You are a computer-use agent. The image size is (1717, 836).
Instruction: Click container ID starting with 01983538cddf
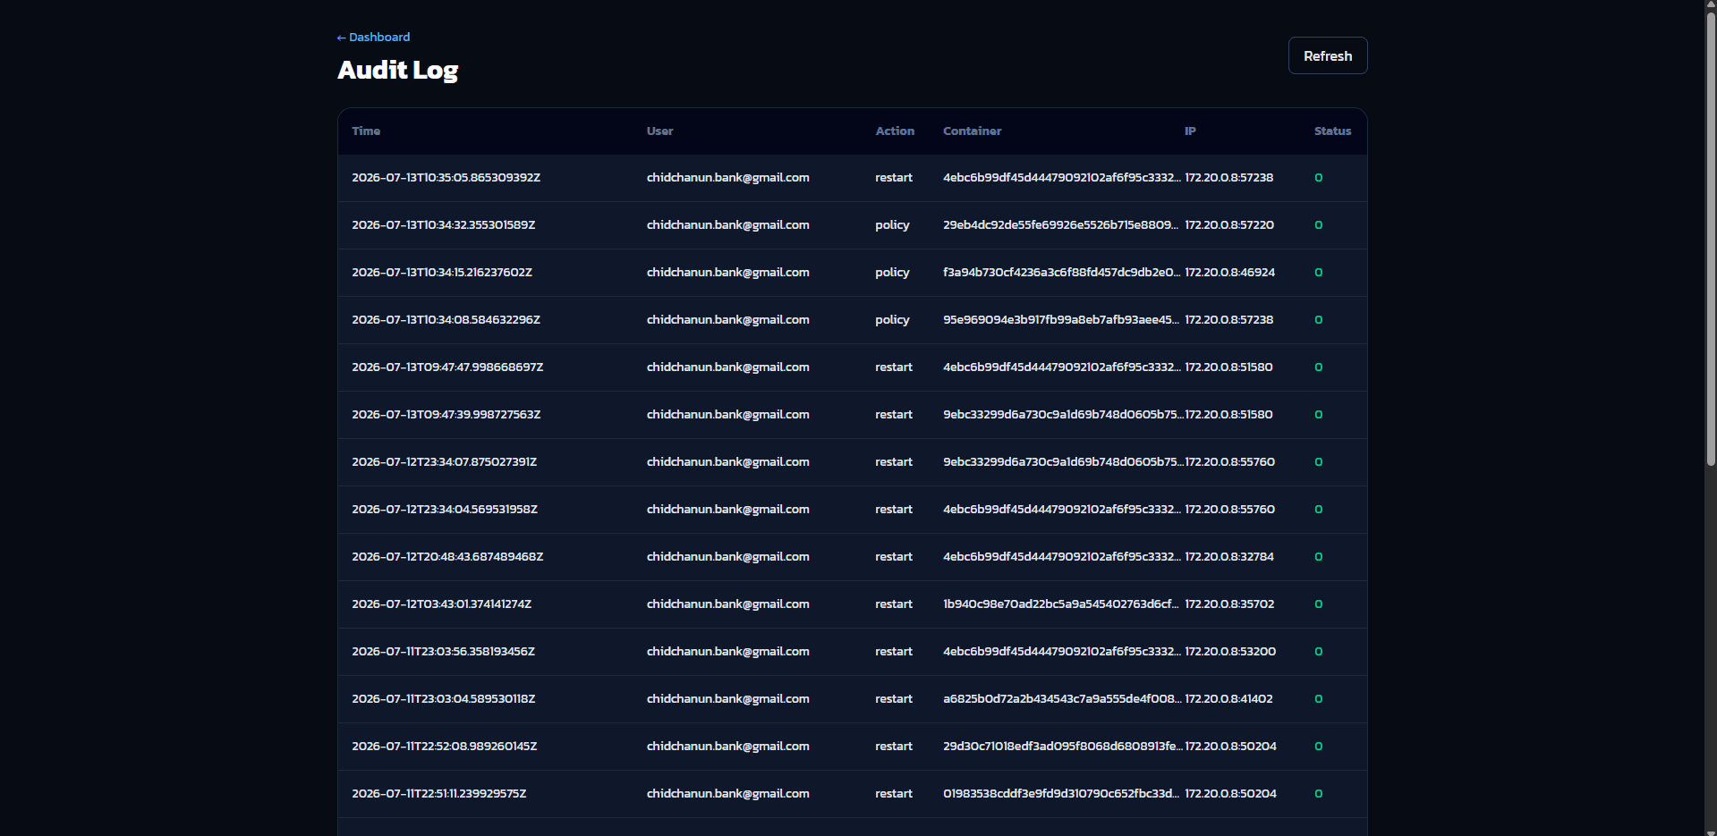tap(1061, 794)
